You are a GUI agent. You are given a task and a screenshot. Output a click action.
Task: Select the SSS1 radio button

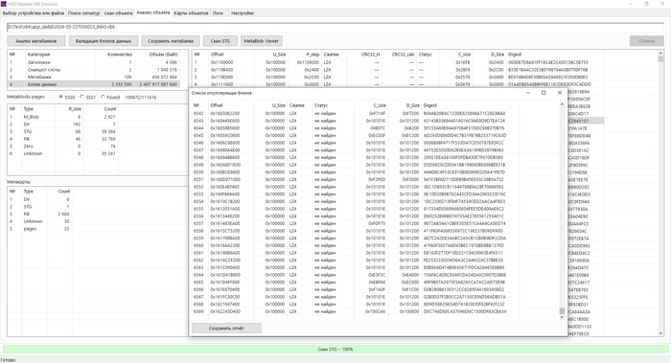click(81, 97)
